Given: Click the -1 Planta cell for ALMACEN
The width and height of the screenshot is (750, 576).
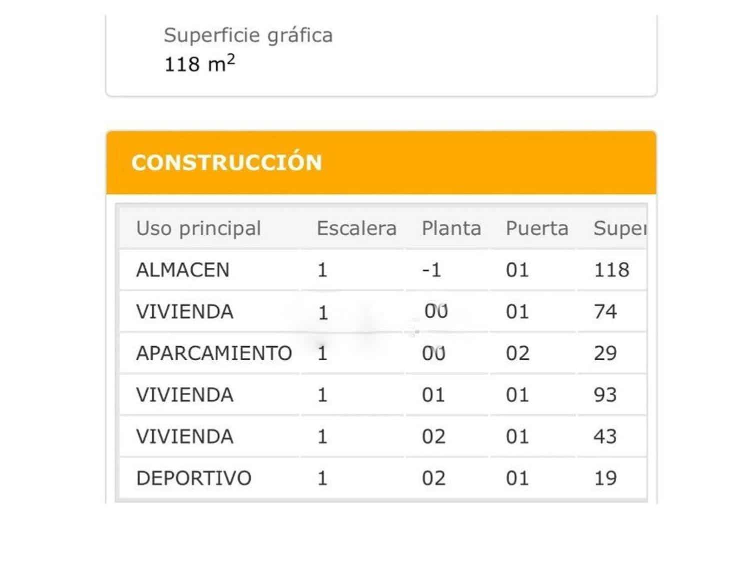Looking at the screenshot, I should pyautogui.click(x=431, y=270).
